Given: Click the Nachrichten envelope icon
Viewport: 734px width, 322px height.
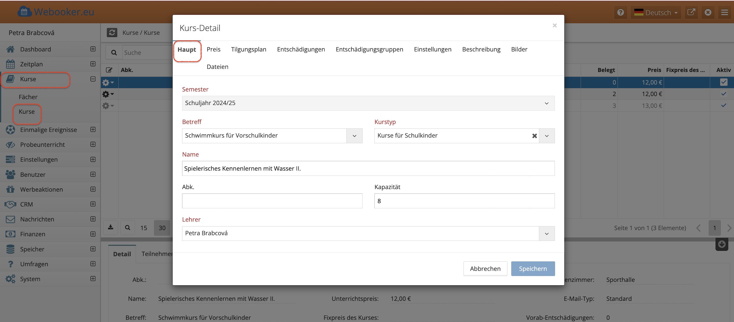Looking at the screenshot, I should tap(10, 219).
